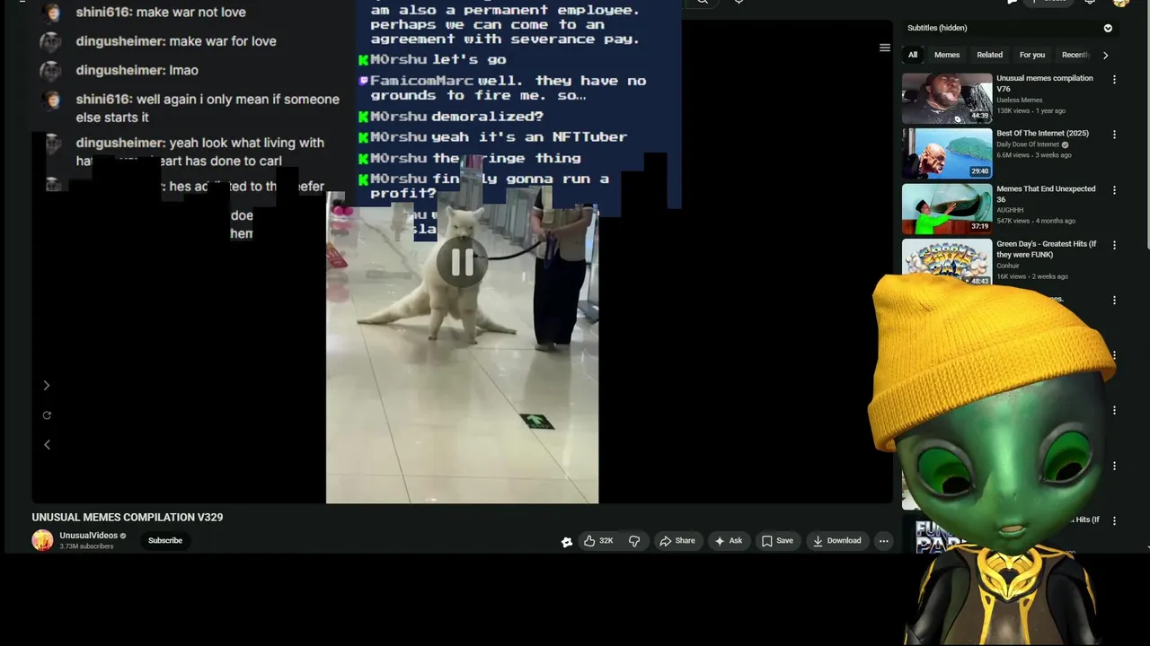Click title 'Memes That End Unexpected 36'

(x=1046, y=195)
